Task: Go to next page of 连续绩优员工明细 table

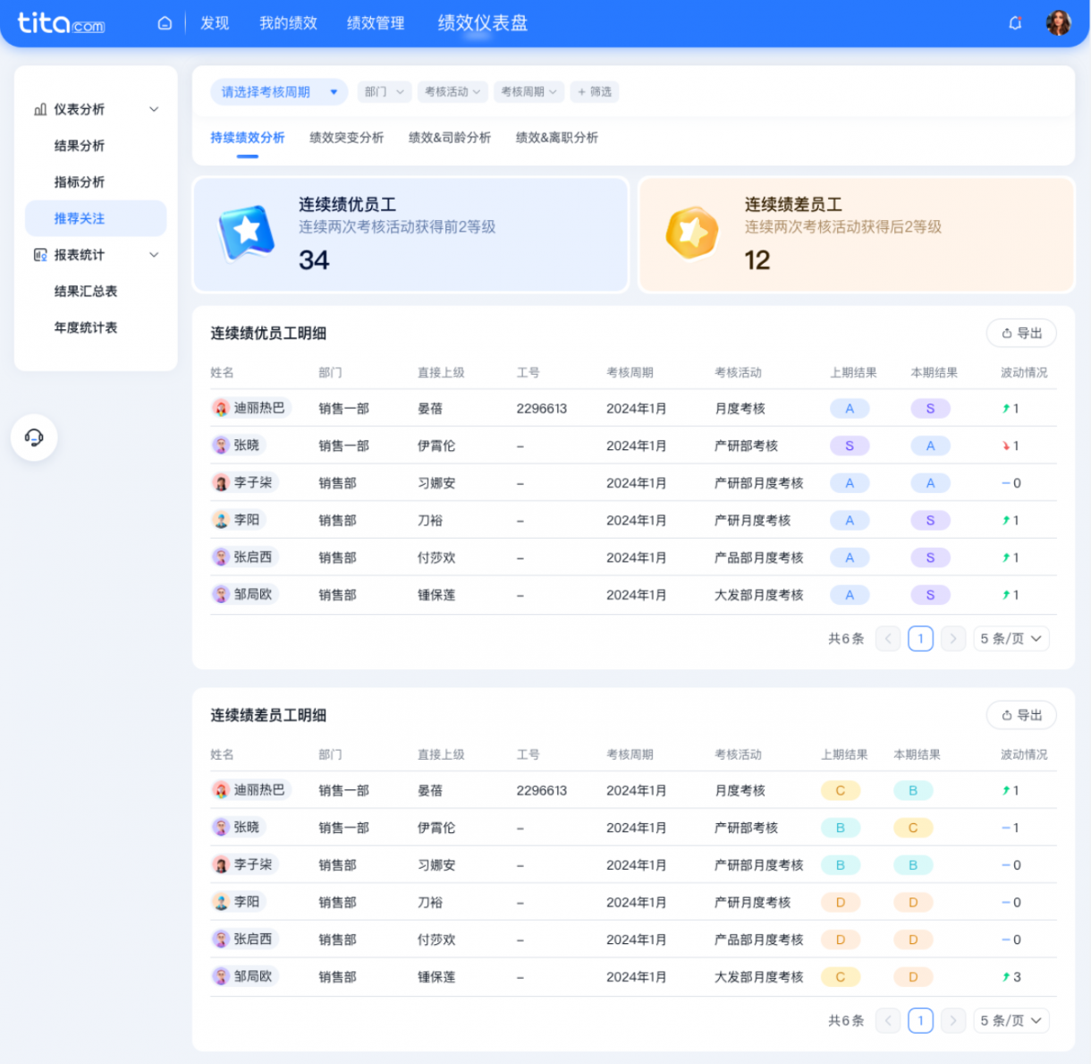Action: point(952,638)
